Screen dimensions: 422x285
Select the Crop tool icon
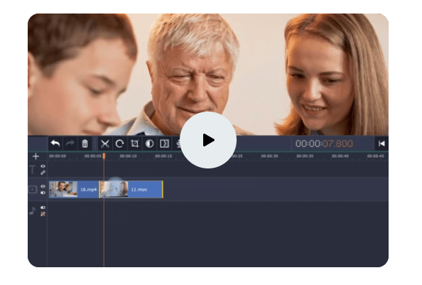pos(134,144)
